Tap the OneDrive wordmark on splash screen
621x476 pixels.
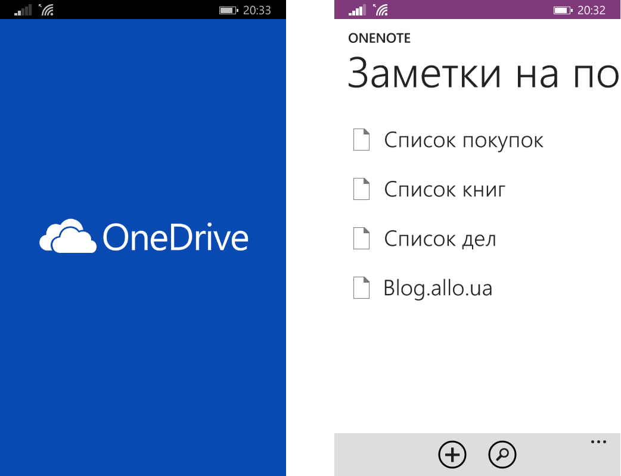pyautogui.click(x=175, y=237)
